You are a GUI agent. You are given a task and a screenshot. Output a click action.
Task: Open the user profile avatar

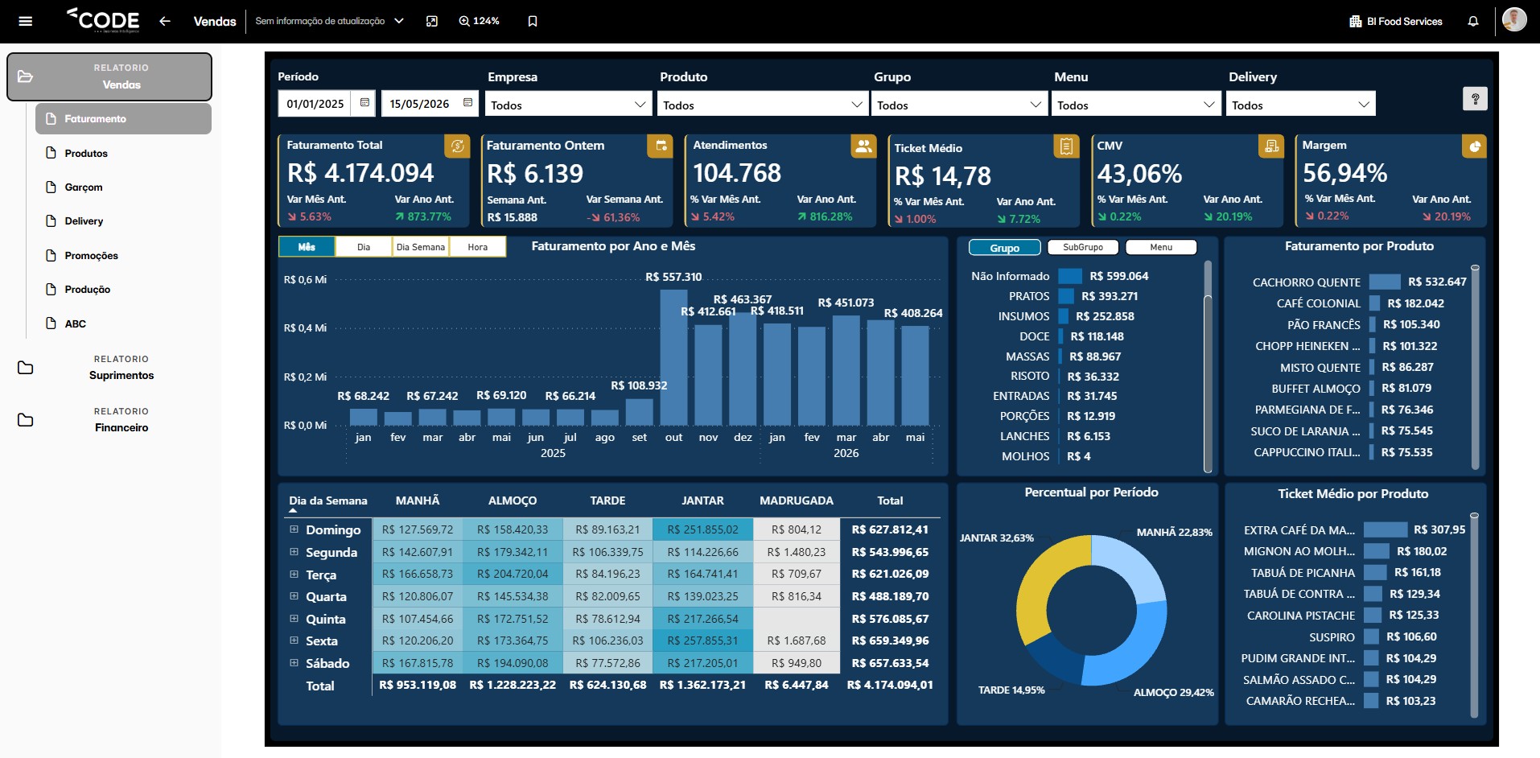(x=1514, y=19)
